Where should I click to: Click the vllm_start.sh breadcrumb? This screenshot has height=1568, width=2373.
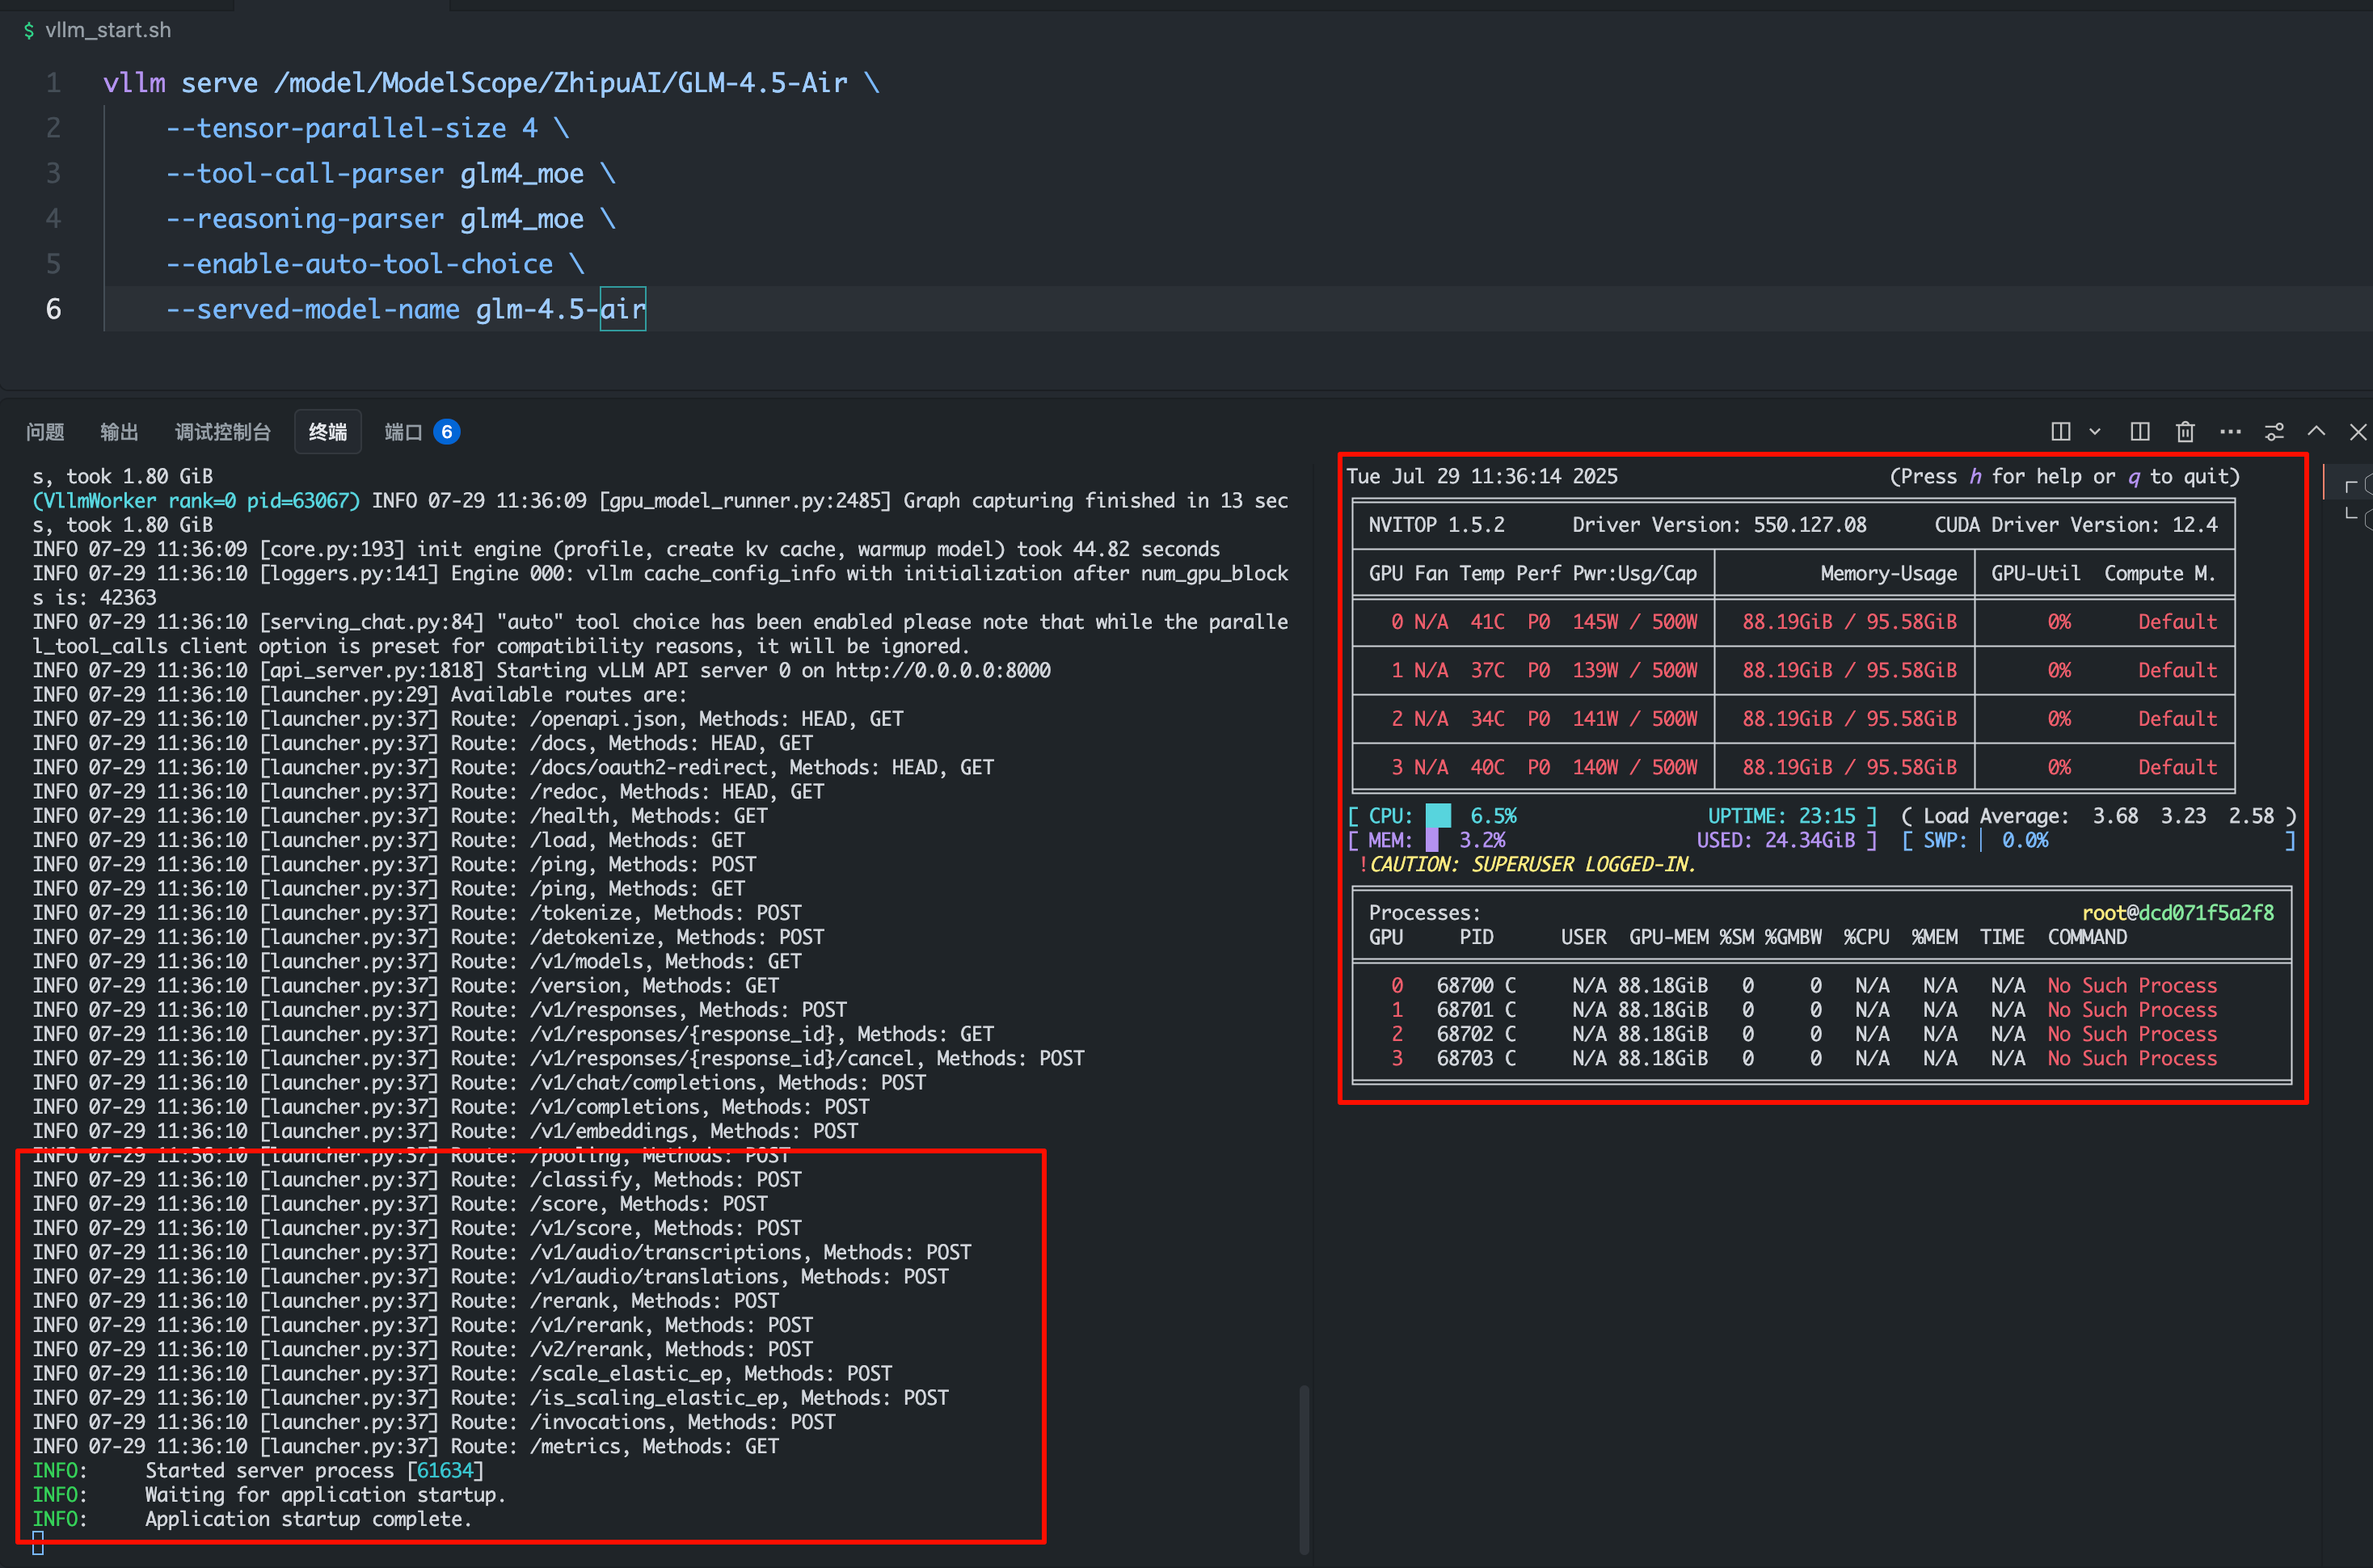point(108,30)
